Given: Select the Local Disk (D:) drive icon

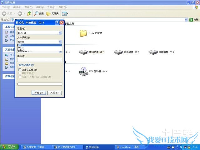Looking at the screenshot, I should point(84,52).
